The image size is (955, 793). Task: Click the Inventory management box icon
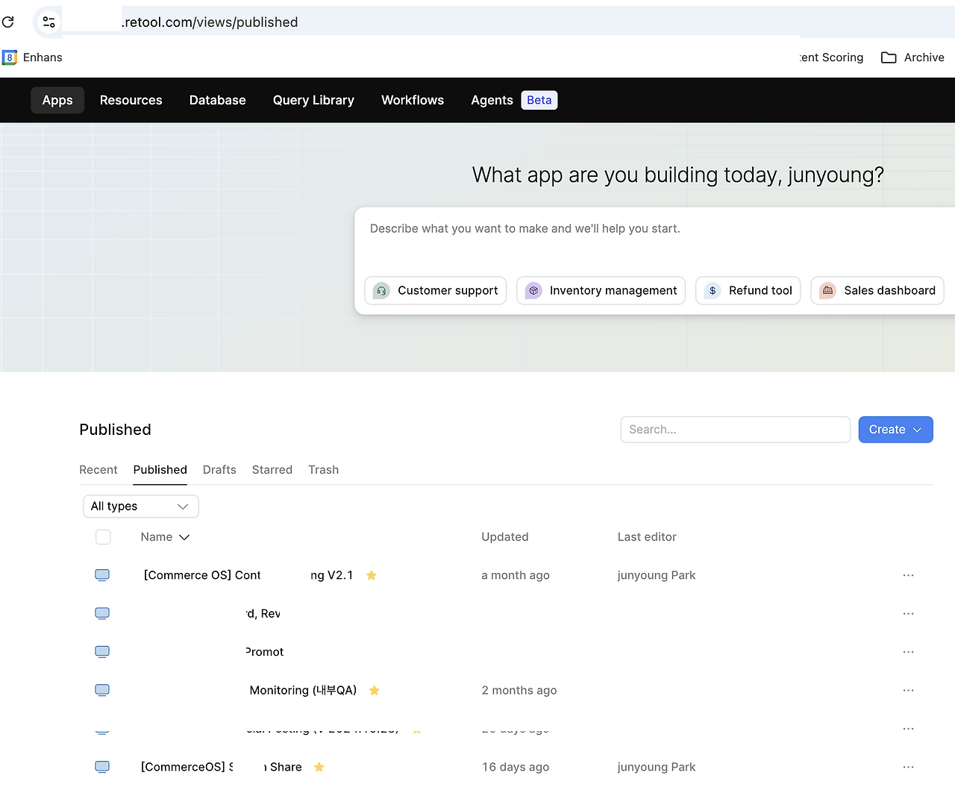click(533, 291)
